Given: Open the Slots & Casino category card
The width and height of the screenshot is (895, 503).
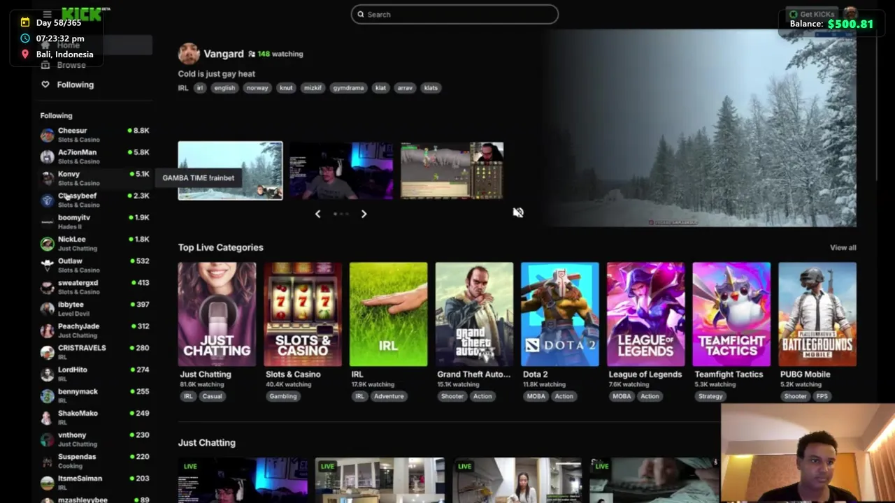Looking at the screenshot, I should 303,314.
